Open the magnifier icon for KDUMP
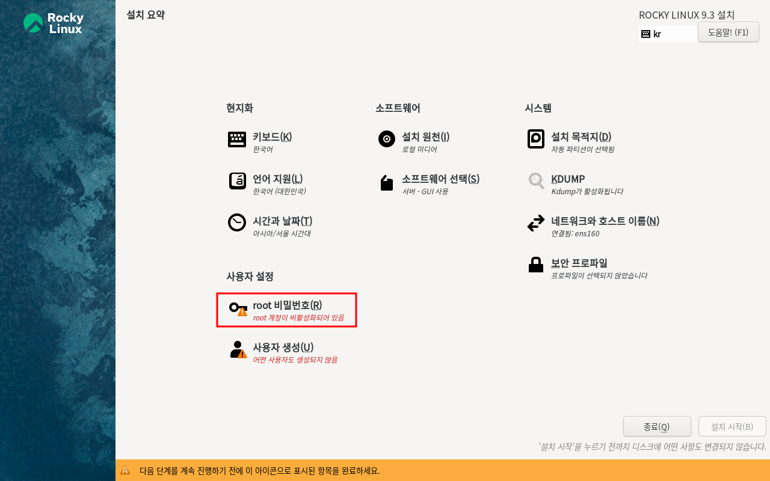This screenshot has height=481, width=770. coord(536,181)
